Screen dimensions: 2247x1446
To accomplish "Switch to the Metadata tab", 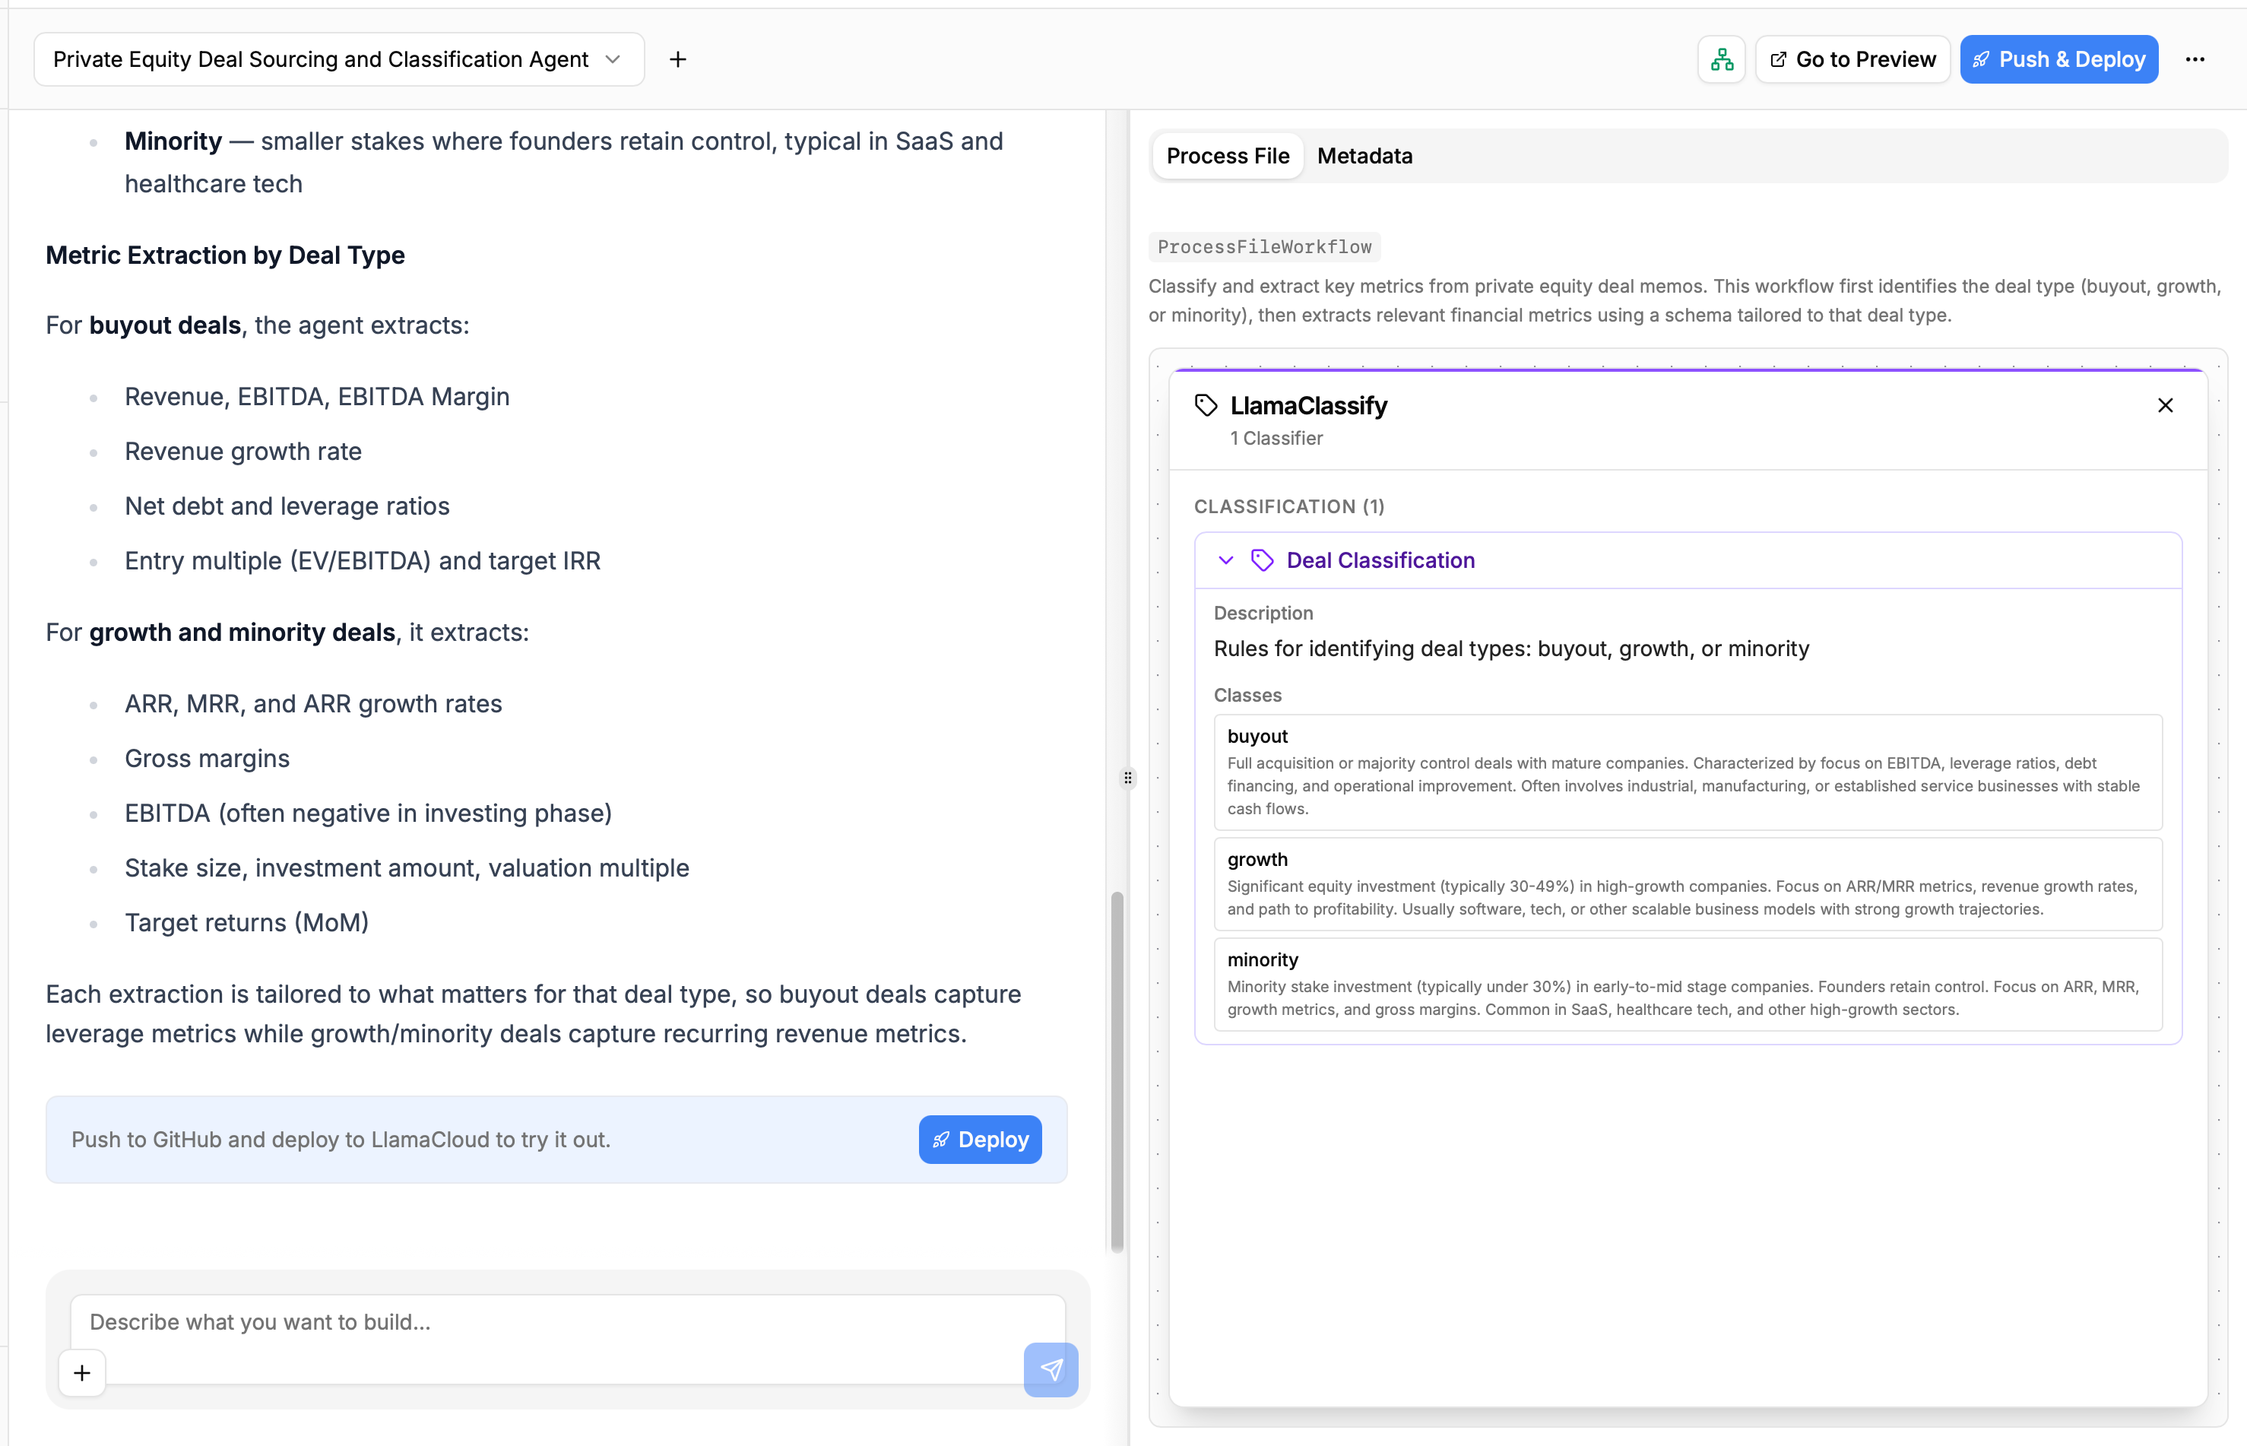I will [x=1364, y=156].
